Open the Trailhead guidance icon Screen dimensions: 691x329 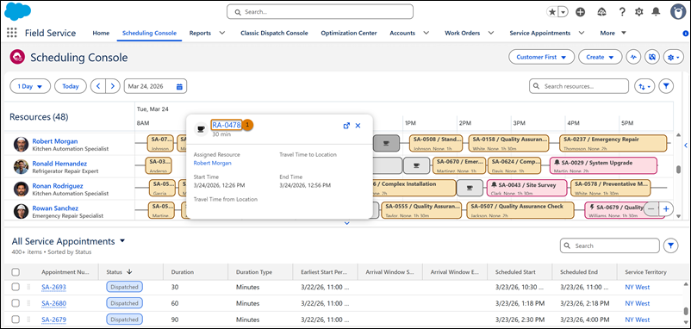click(x=601, y=12)
